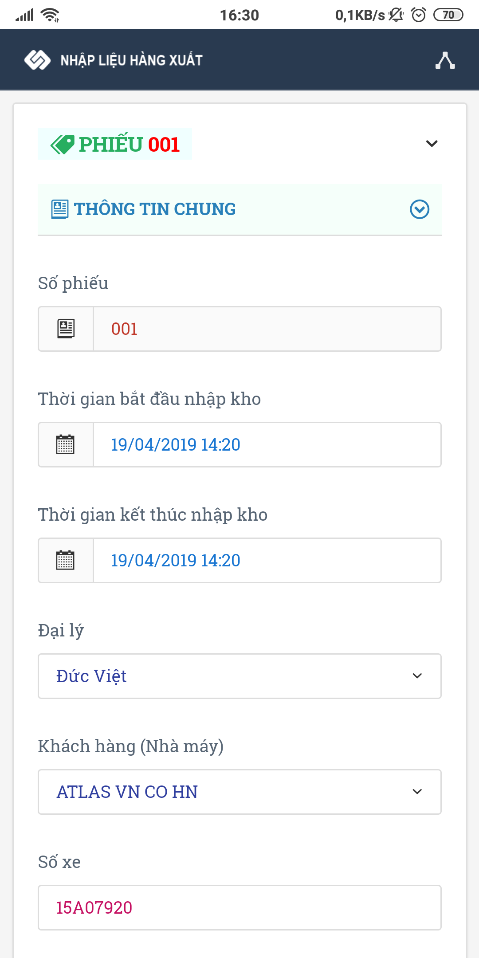Edit the Số xe field 15A07920
The image size is (479, 958).
click(239, 908)
